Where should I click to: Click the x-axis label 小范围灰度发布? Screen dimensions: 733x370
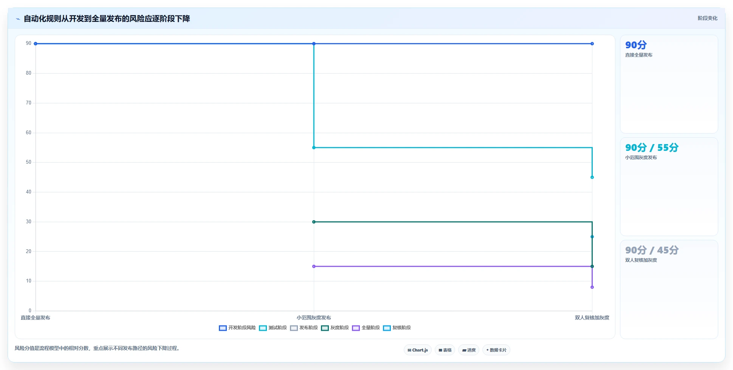point(314,318)
